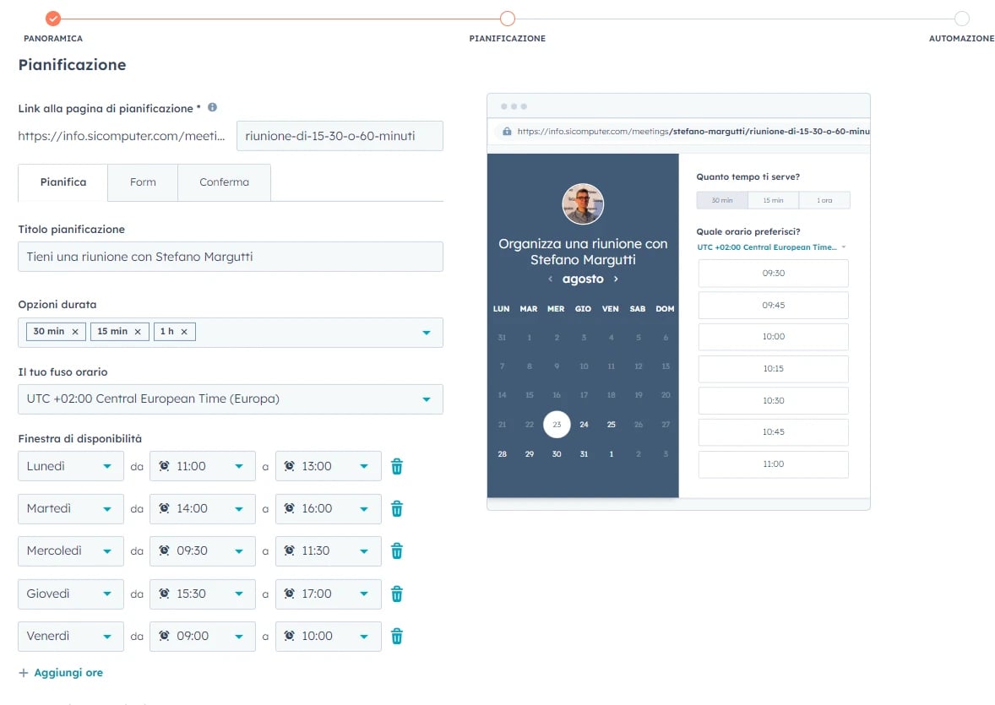Viewport: 995px width, 705px height.
Task: Go to next month in calendar preview
Action: tap(616, 279)
